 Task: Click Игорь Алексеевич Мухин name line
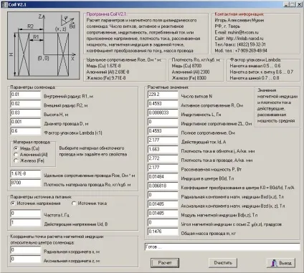[x=239, y=20]
